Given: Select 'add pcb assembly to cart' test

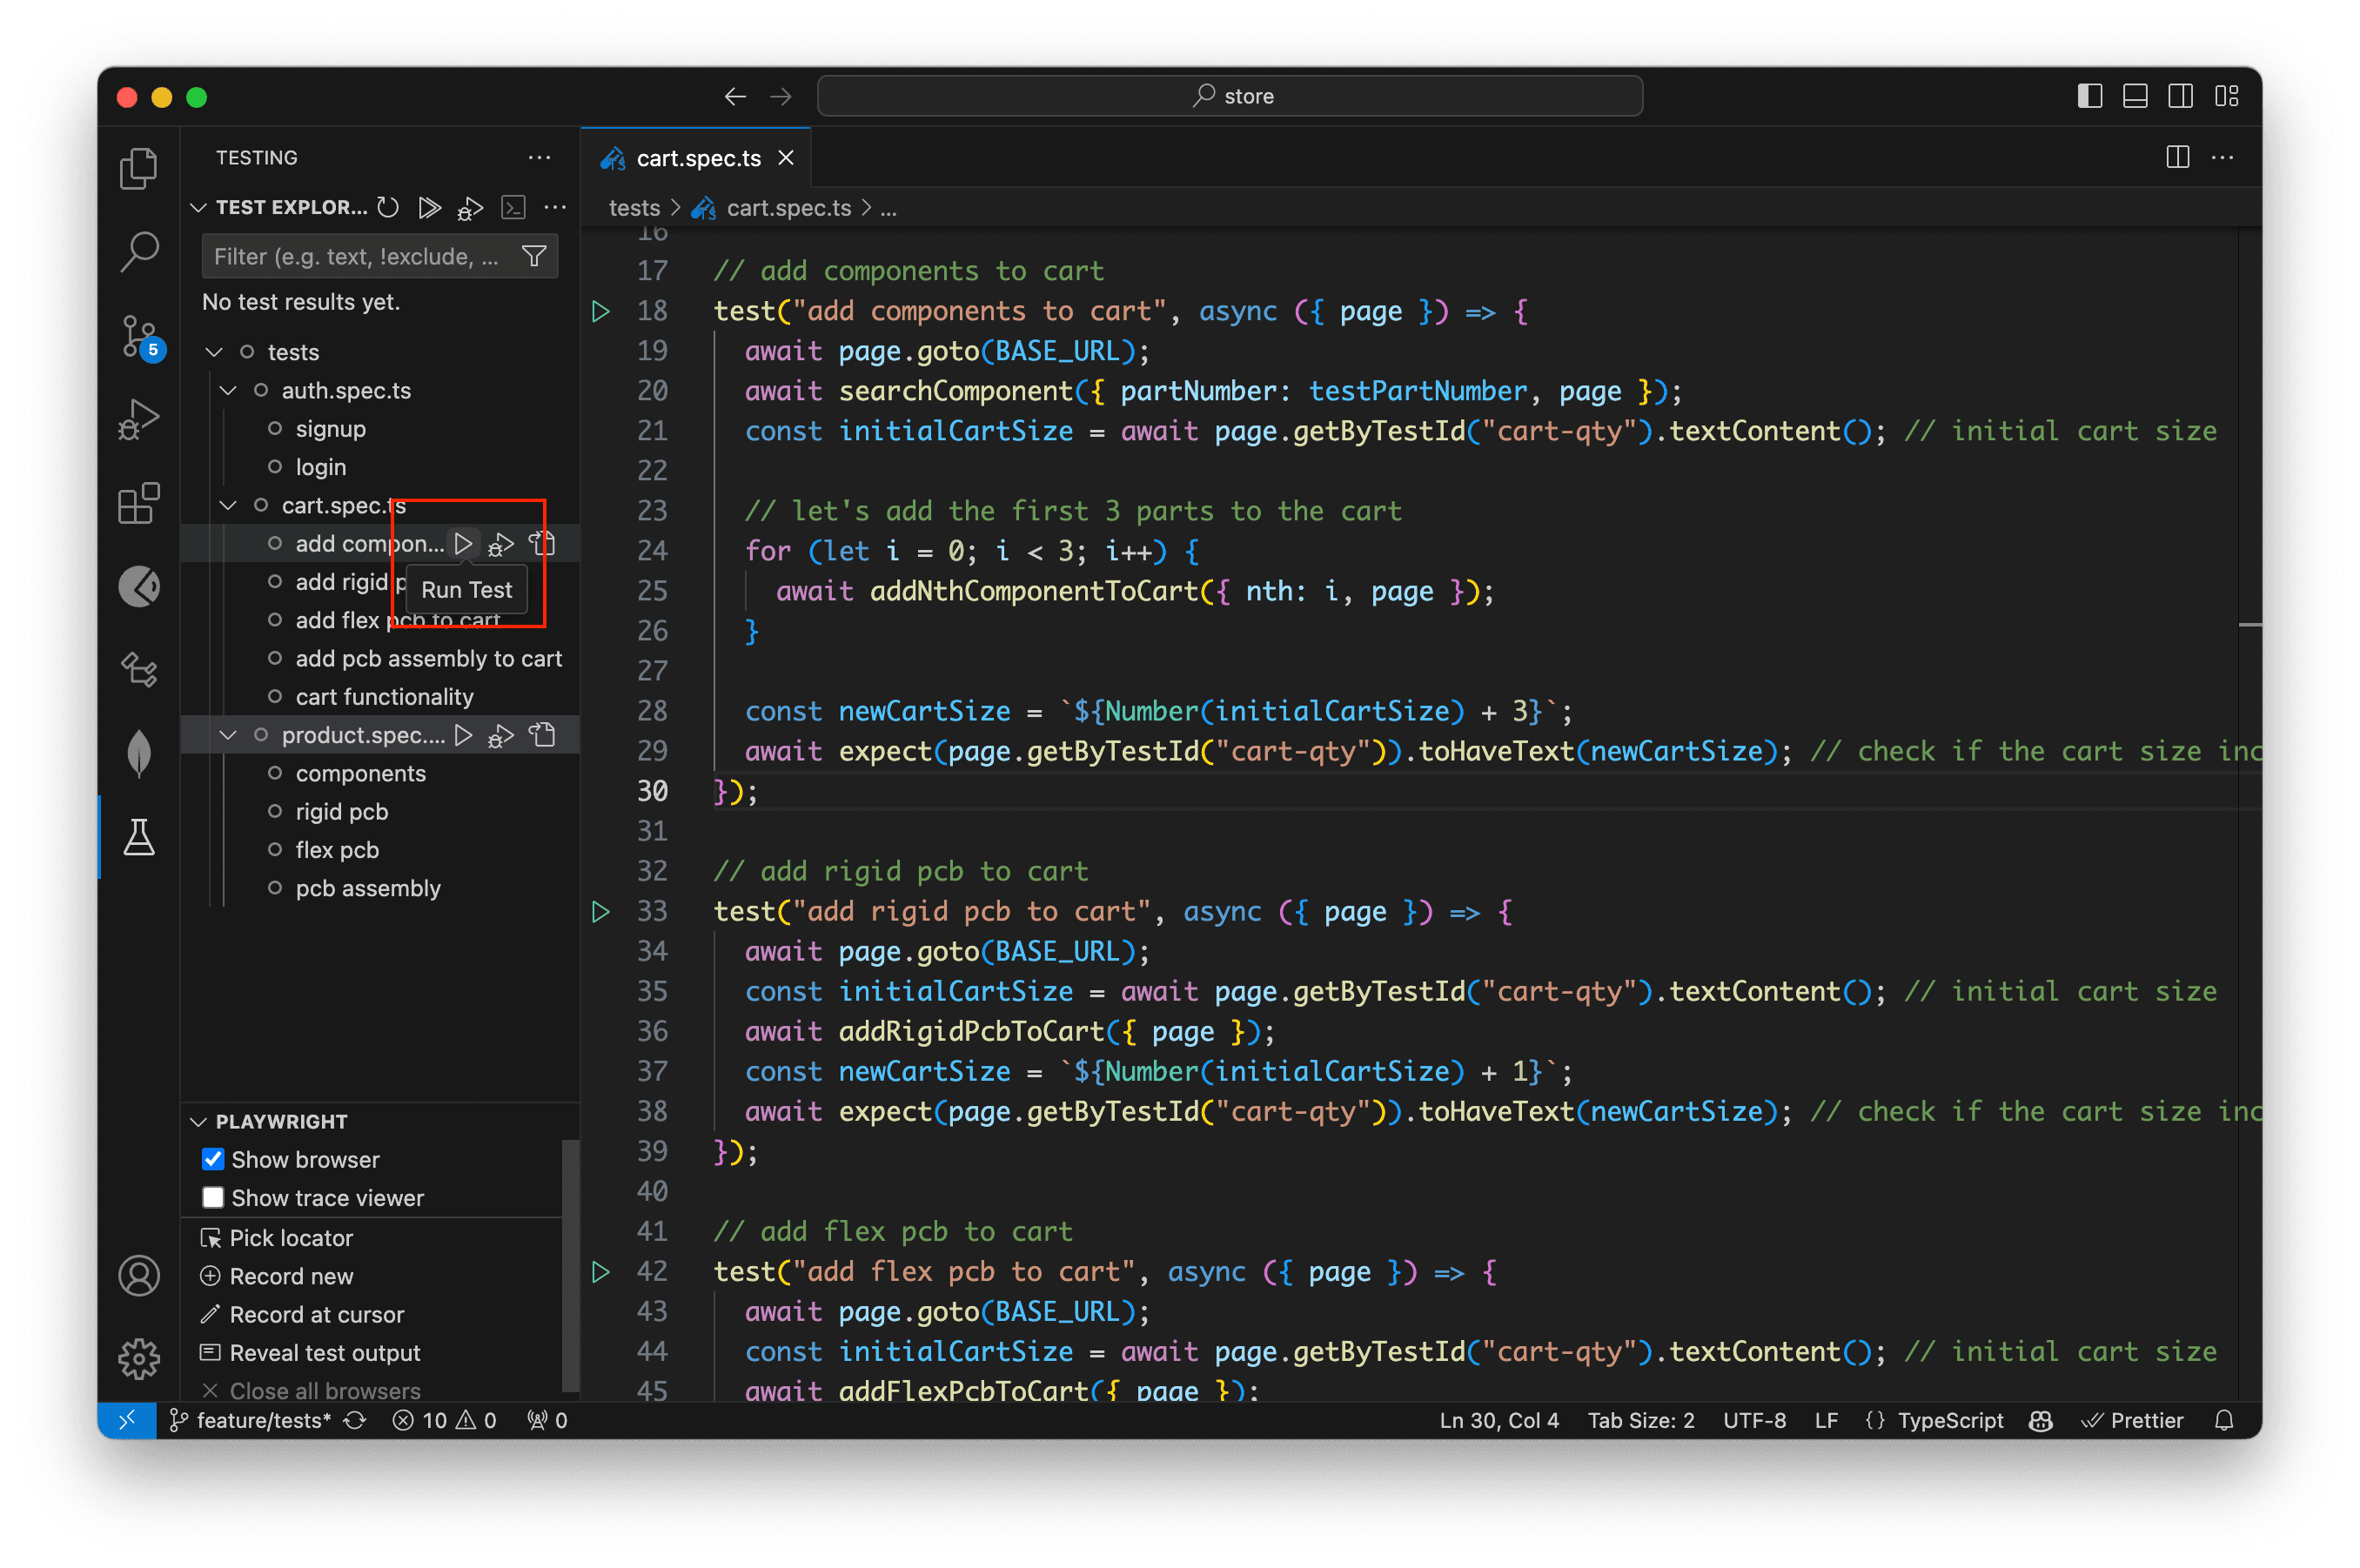Looking at the screenshot, I should [x=428, y=658].
